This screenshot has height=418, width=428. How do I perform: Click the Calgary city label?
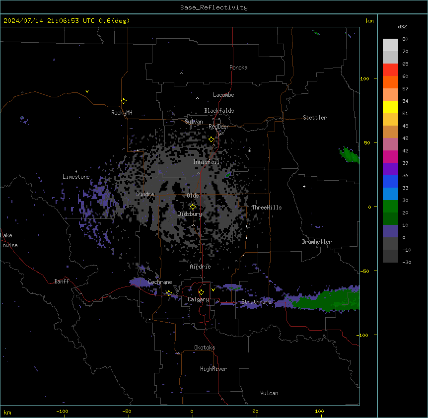198,299
